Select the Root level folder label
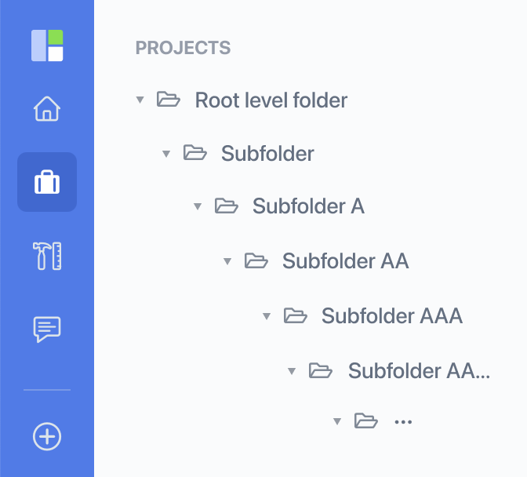 point(271,100)
